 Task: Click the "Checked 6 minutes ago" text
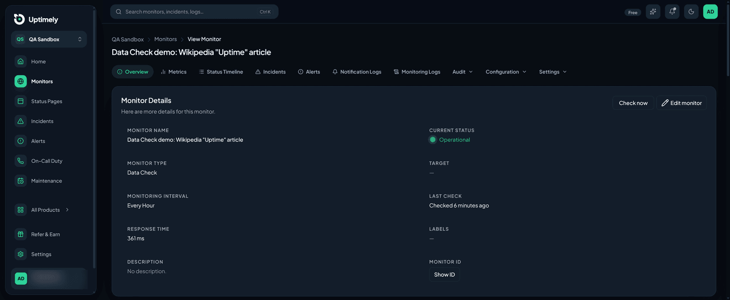[x=459, y=206]
